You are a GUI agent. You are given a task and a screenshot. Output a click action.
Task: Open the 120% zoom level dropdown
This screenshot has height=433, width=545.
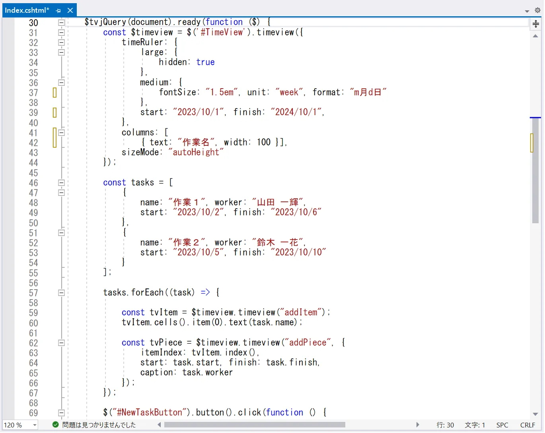coord(20,425)
